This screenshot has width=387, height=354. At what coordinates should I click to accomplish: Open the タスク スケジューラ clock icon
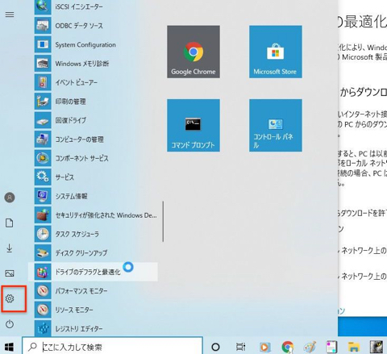pyautogui.click(x=43, y=234)
